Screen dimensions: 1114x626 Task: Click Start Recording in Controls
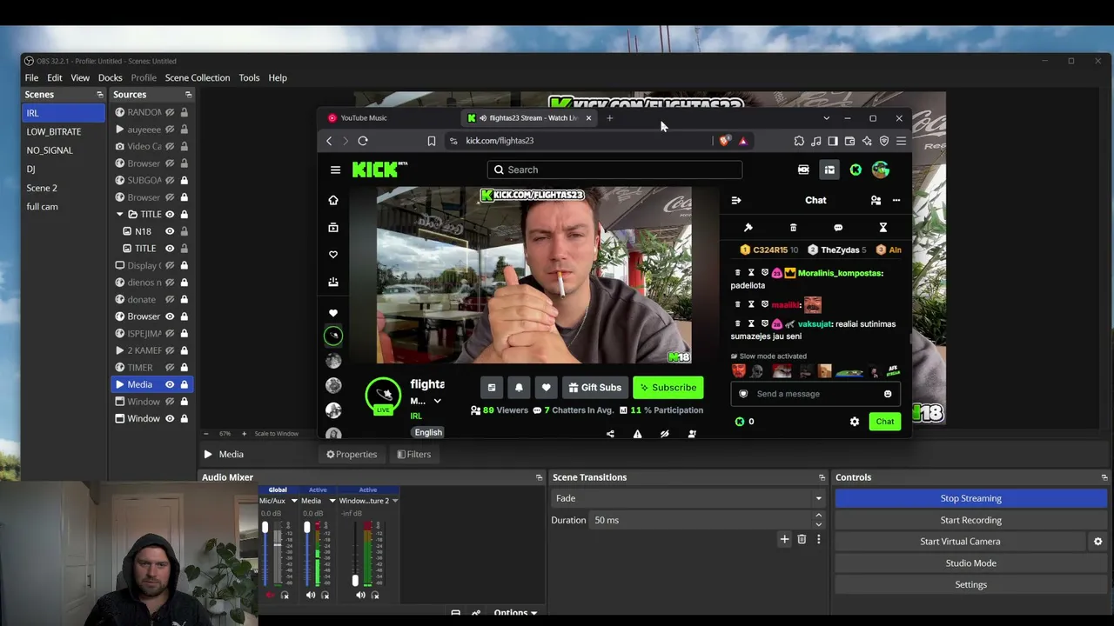970,520
